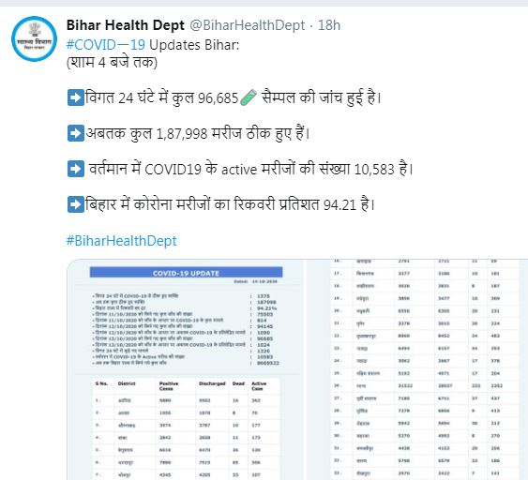Click the District column header
The width and height of the screenshot is (528, 480).
[127, 383]
